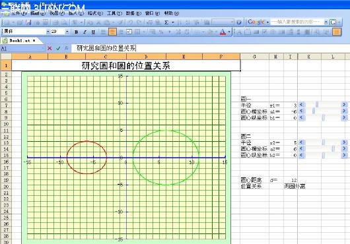Screen dimensions: 350x244
Task: Switch to the Book1.et document tab
Action: (22, 40)
